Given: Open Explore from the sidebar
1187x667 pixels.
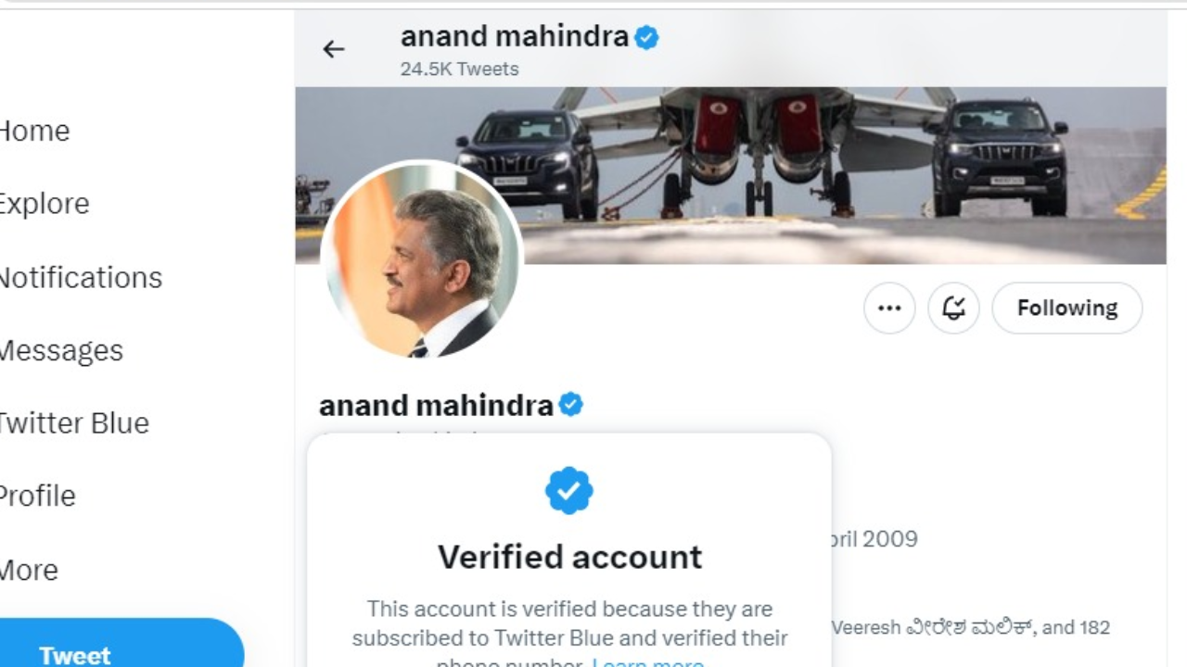Looking at the screenshot, I should pyautogui.click(x=44, y=204).
